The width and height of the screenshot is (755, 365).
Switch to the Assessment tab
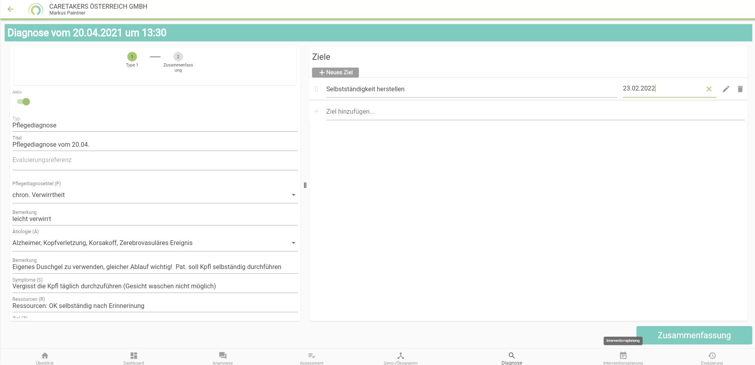pyautogui.click(x=312, y=358)
